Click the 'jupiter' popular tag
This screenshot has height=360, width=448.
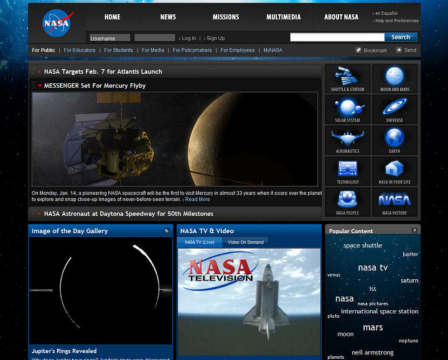[410, 254]
